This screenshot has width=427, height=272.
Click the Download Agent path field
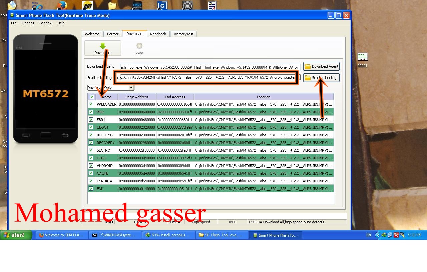coord(210,67)
